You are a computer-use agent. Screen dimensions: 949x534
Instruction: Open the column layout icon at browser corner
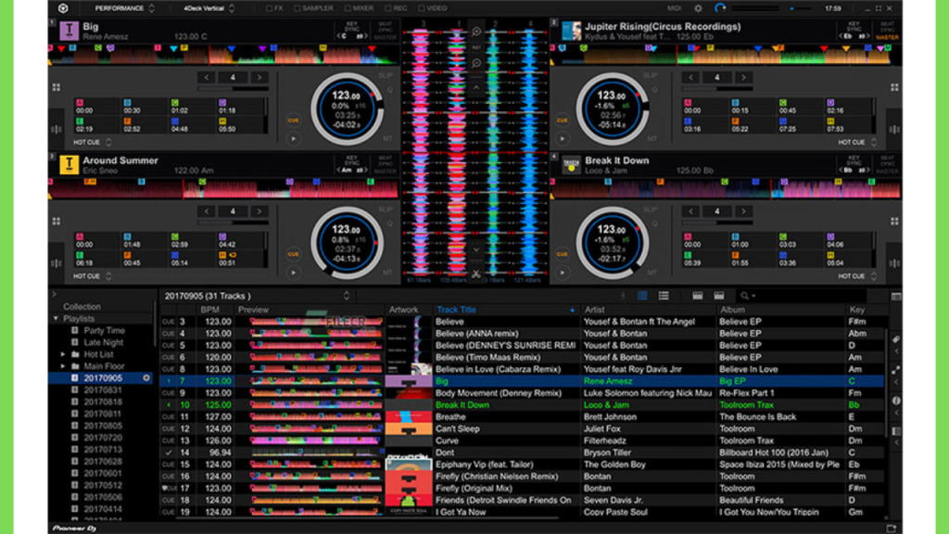896,296
